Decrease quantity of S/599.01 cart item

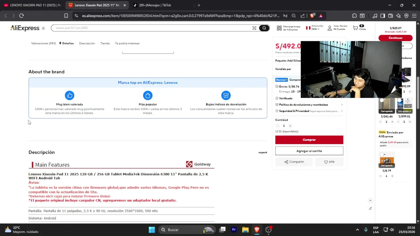click(398, 122)
